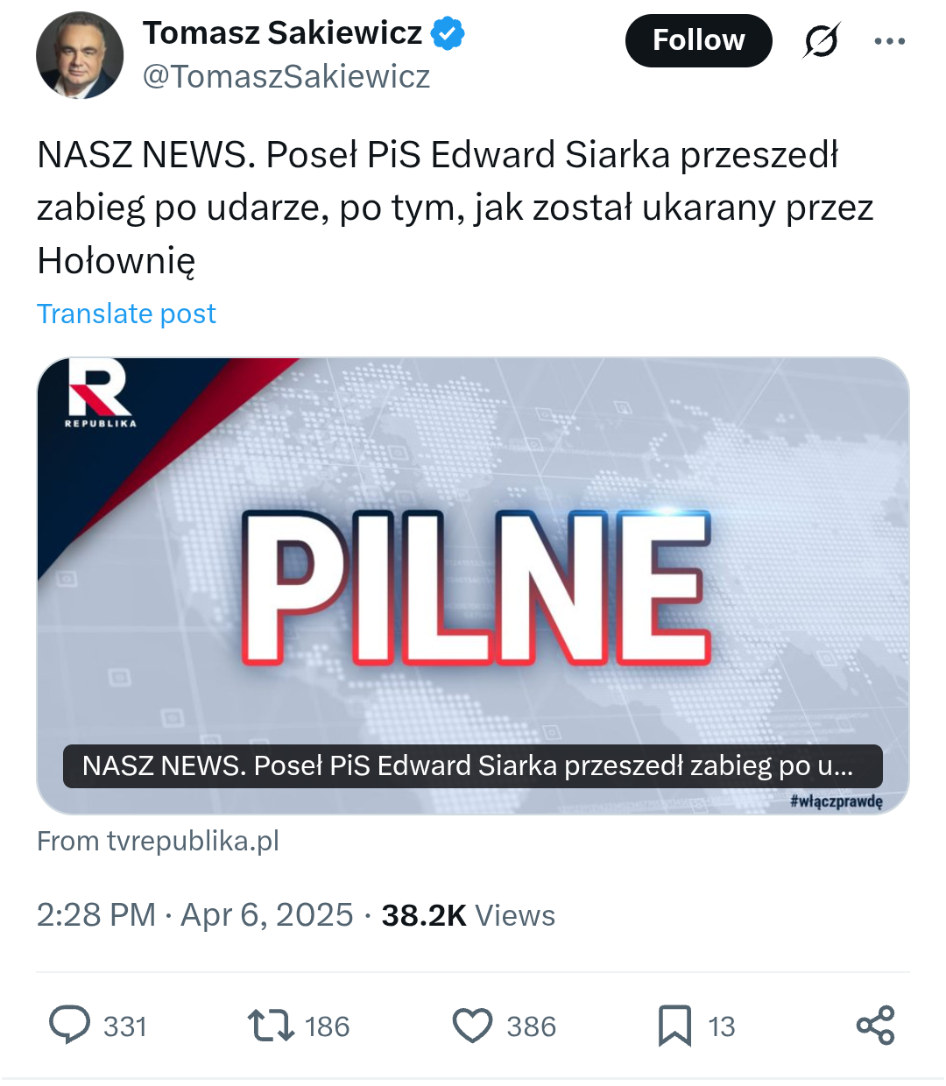Click the blue verified badge
The image size is (946, 1086).
click(448, 33)
